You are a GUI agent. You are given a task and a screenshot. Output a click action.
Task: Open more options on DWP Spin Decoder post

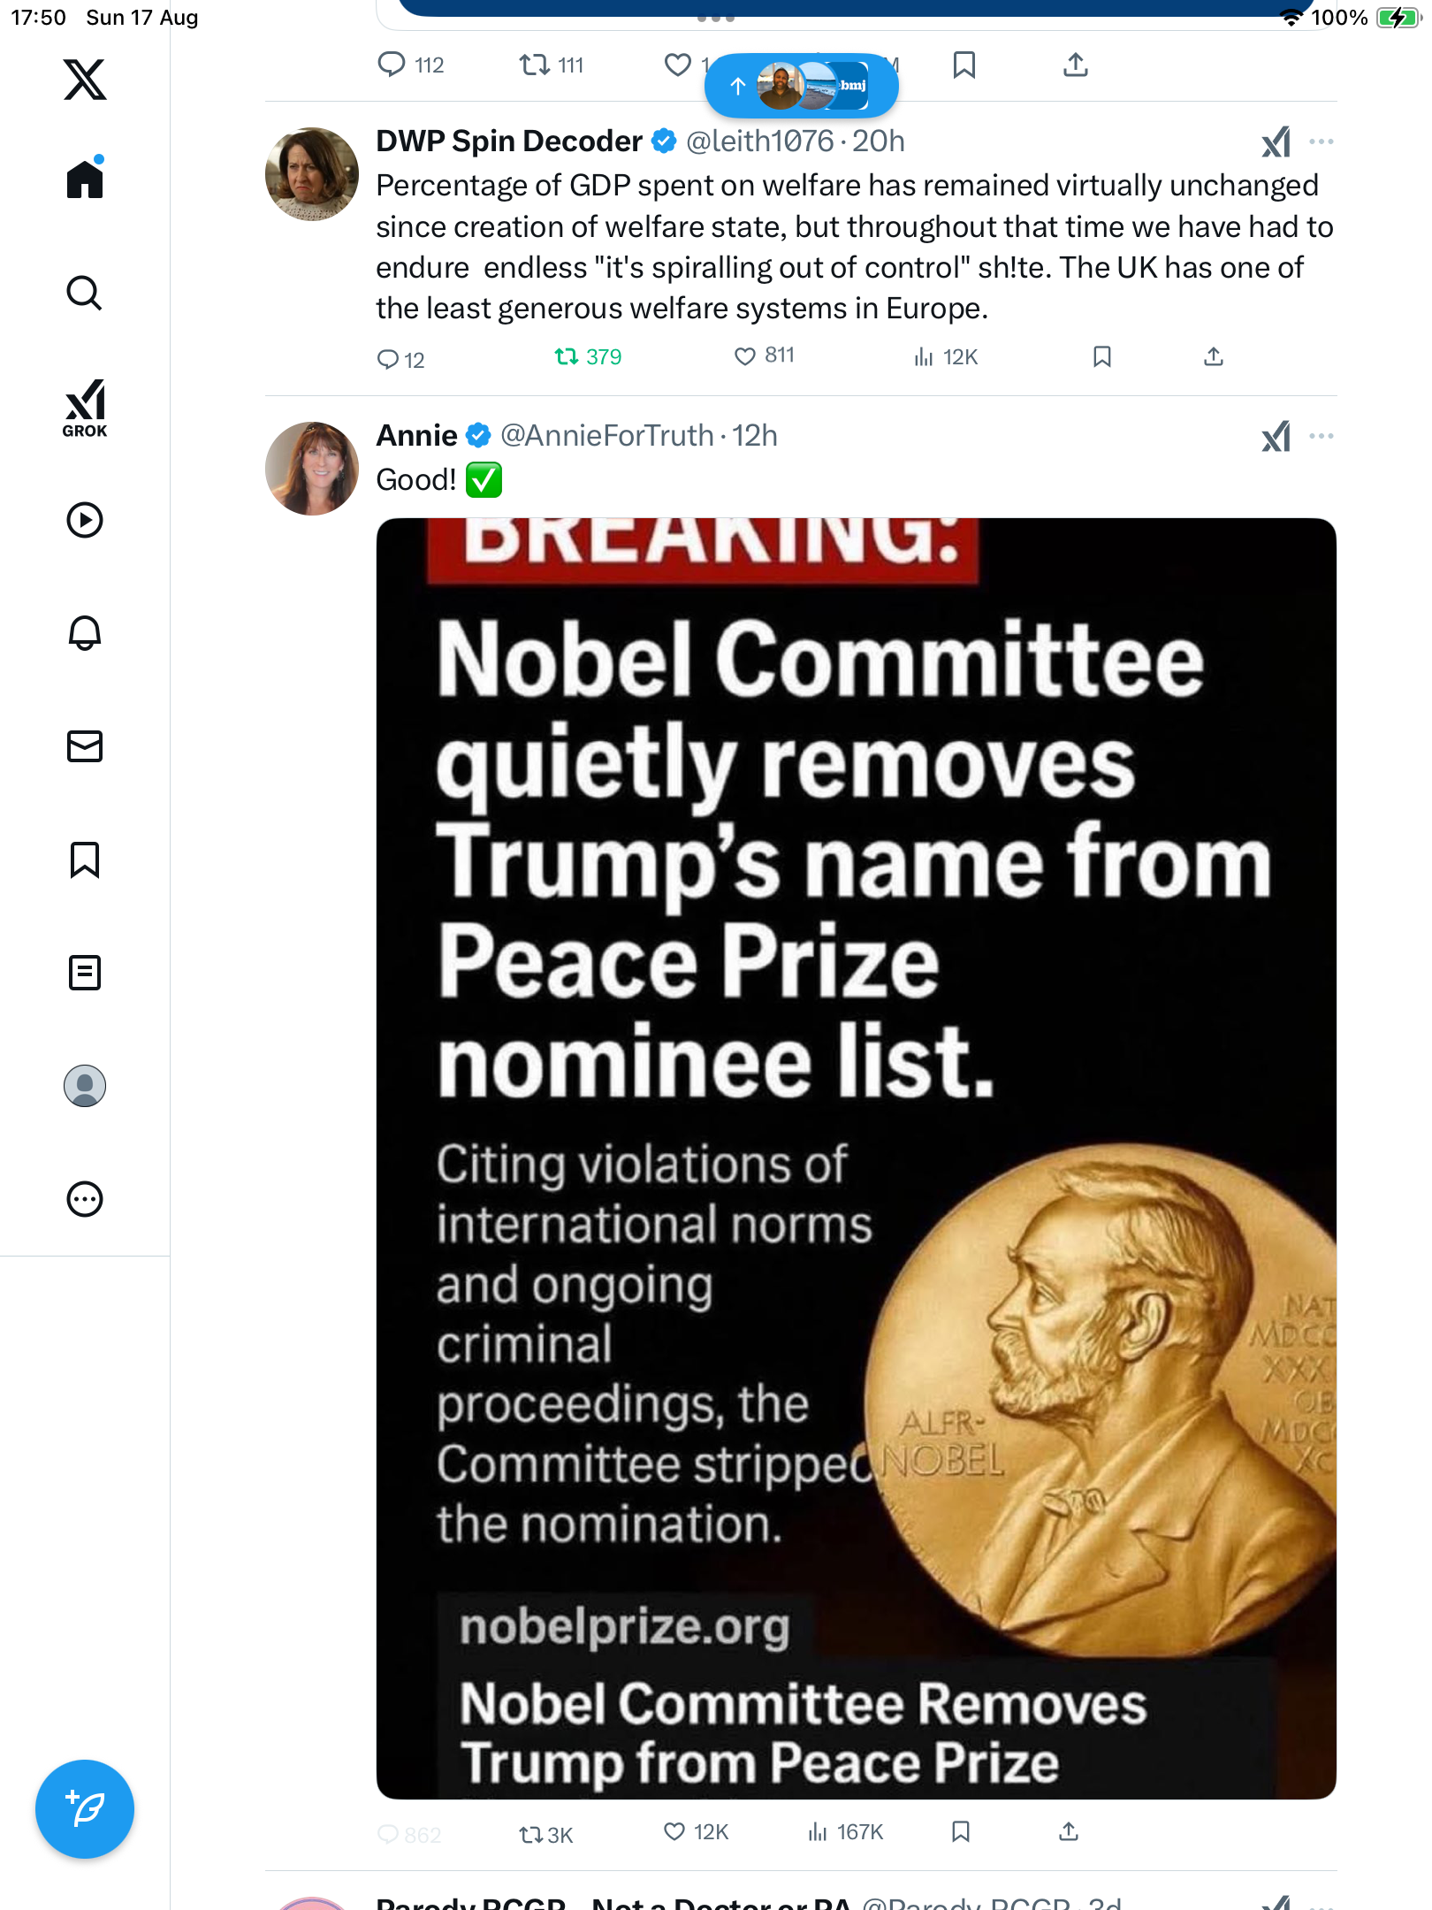(1322, 141)
